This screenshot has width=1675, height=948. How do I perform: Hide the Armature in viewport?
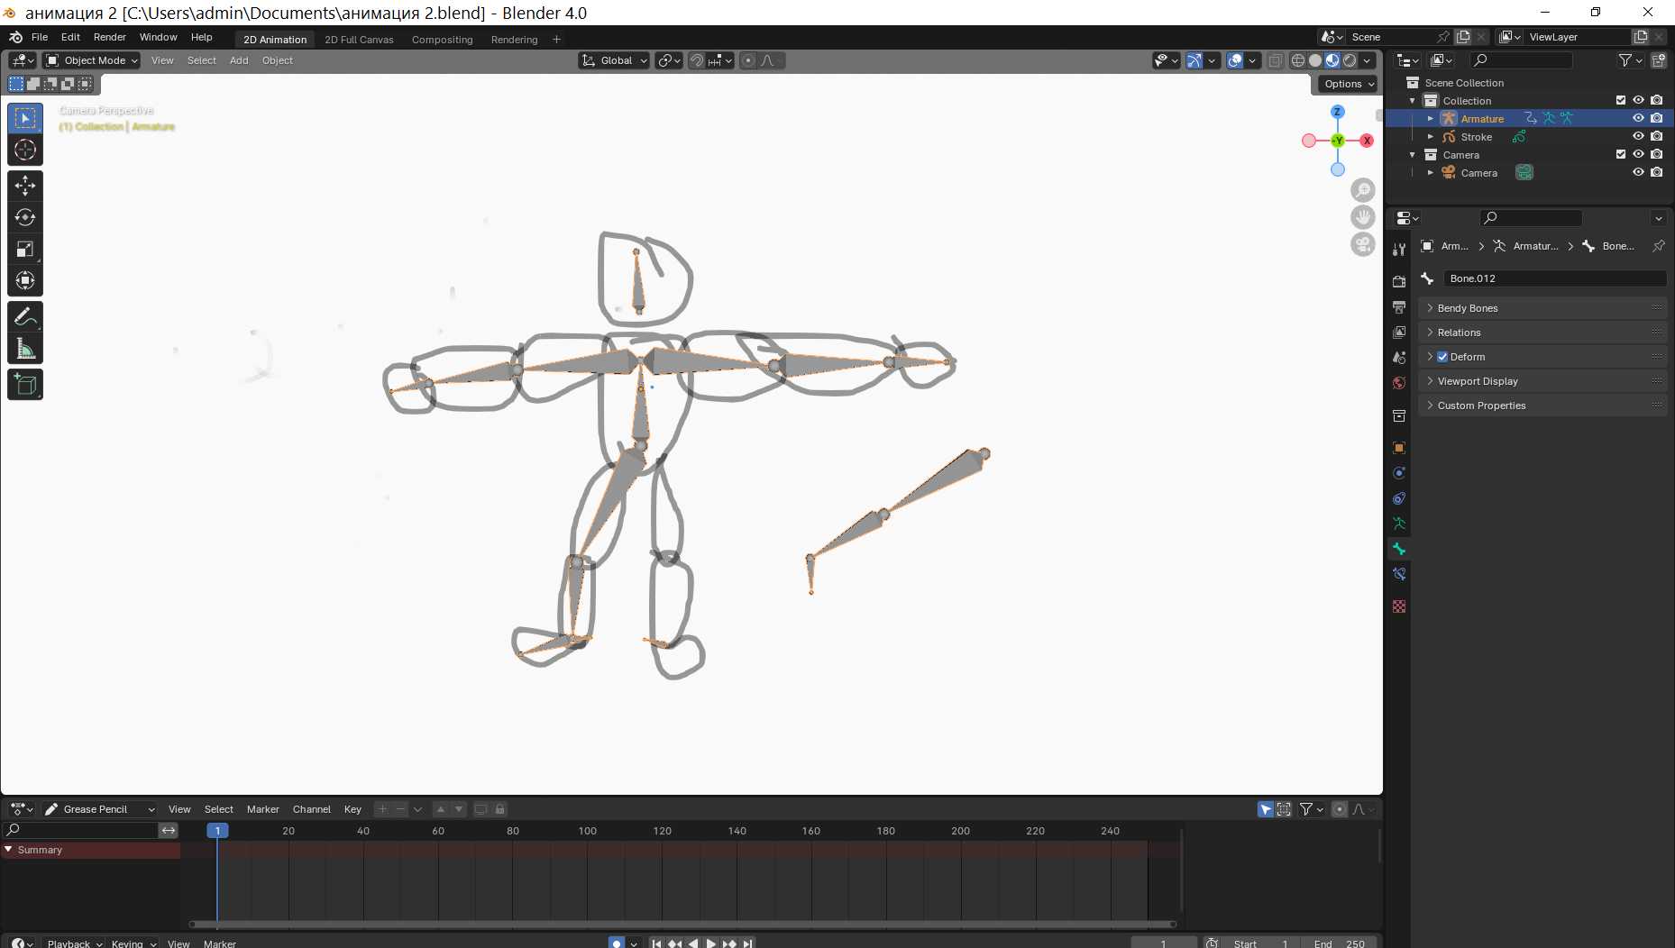(1638, 118)
